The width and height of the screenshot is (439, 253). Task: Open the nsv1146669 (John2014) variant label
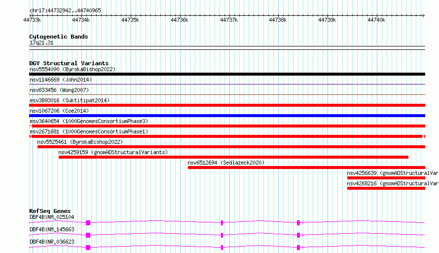60,80
